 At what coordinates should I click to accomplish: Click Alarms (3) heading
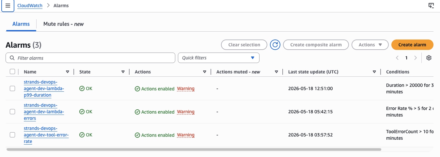(x=24, y=45)
